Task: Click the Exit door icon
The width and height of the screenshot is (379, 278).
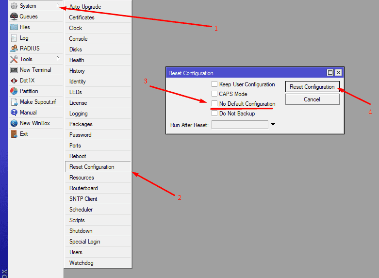Action: tap(14, 134)
